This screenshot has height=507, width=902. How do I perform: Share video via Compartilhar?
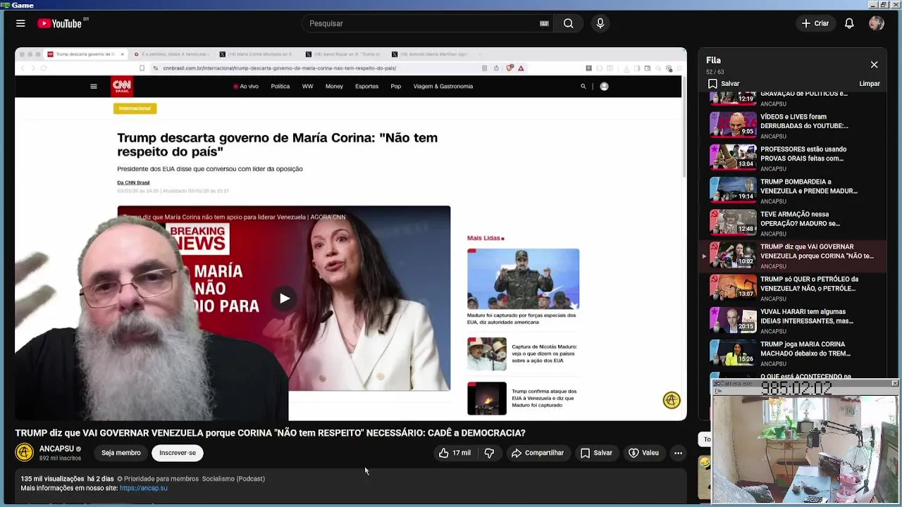[x=538, y=453]
